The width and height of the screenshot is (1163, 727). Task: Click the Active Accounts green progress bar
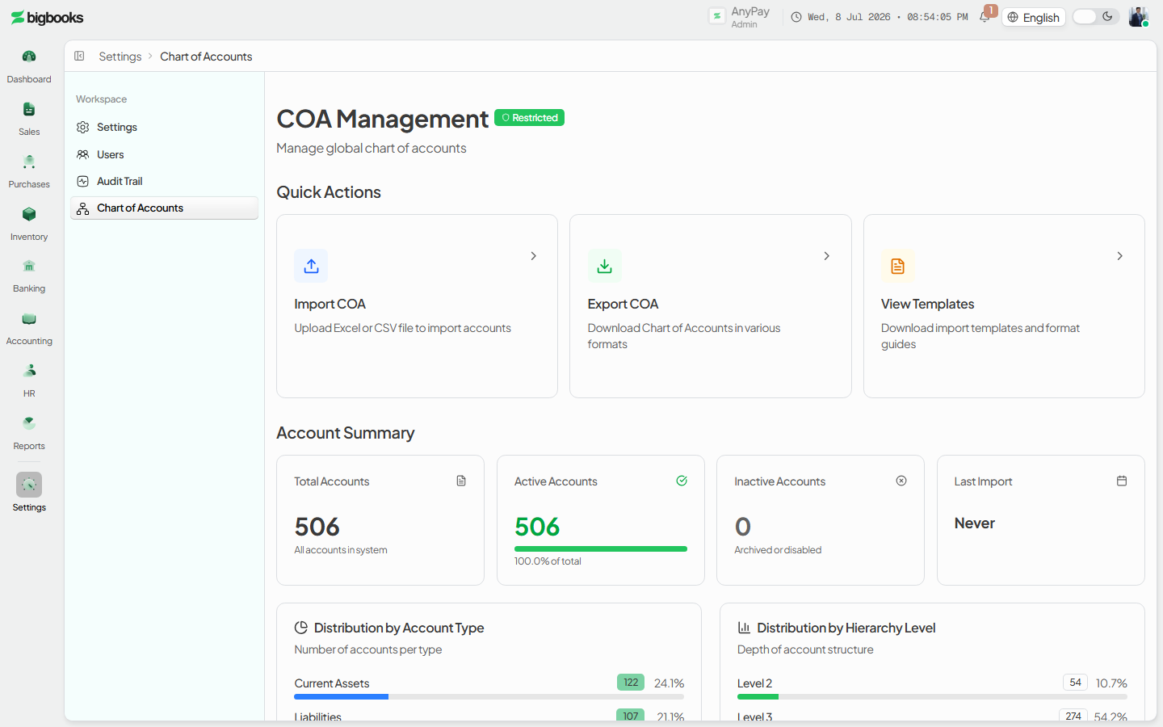click(600, 549)
